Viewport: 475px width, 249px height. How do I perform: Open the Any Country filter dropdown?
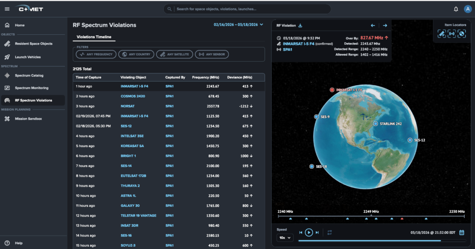tap(136, 54)
